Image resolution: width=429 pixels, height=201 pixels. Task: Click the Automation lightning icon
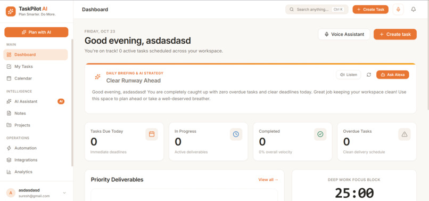[x=9, y=148]
